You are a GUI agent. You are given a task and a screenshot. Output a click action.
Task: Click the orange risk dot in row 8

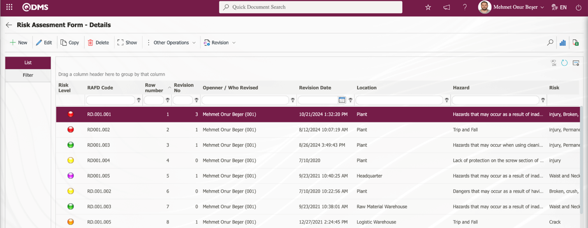[x=70, y=222]
